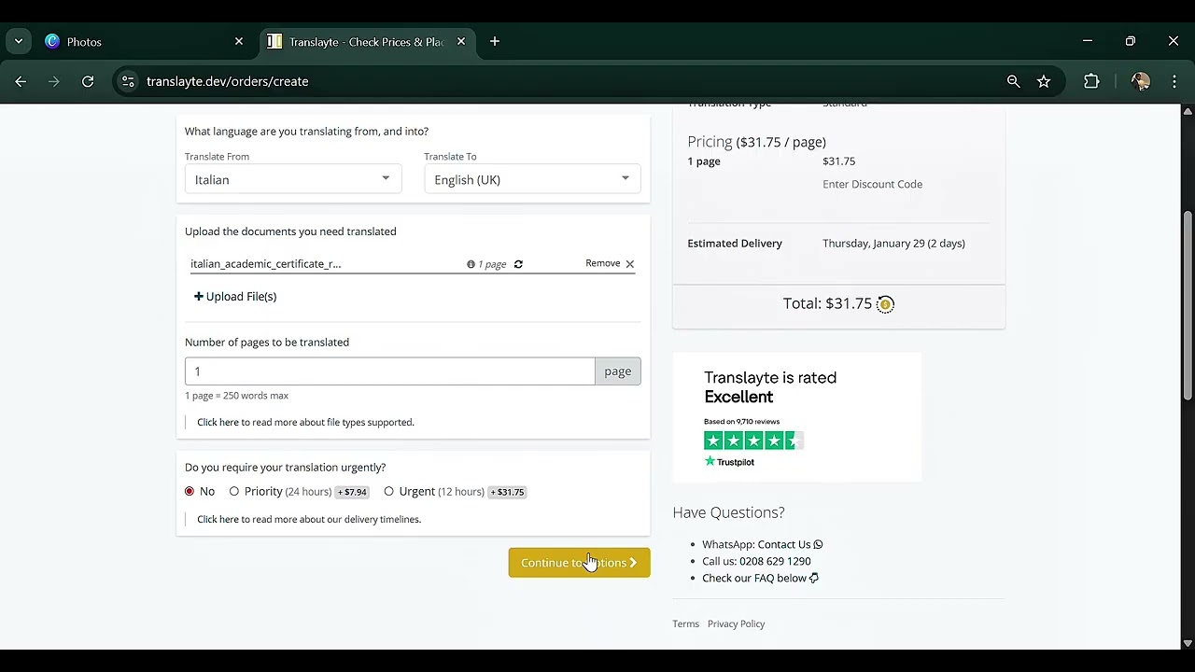Viewport: 1195px width, 672px height.
Task: Click the scrollbar down arrow
Action: point(1188,642)
